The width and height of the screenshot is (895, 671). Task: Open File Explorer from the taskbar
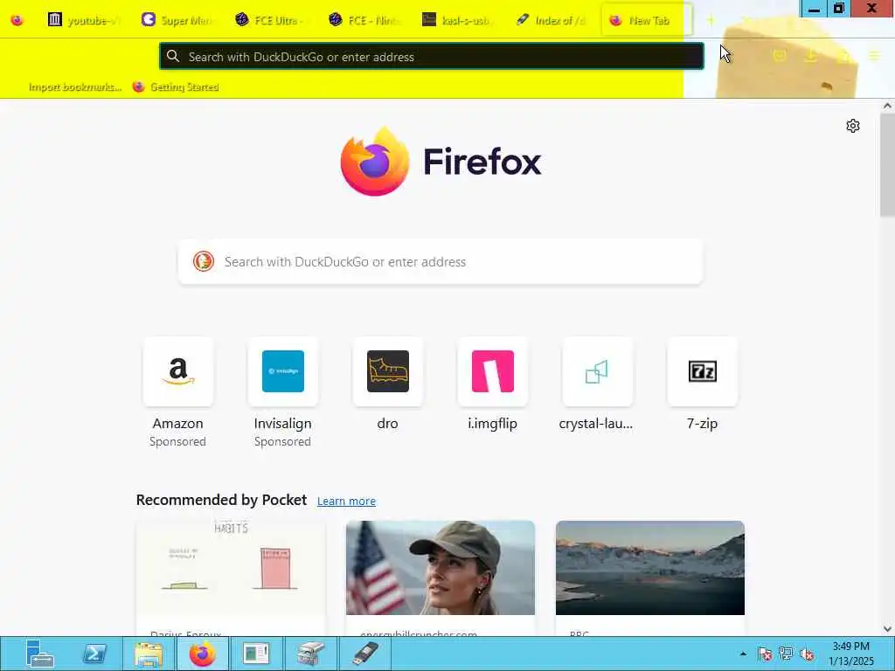pyautogui.click(x=149, y=654)
